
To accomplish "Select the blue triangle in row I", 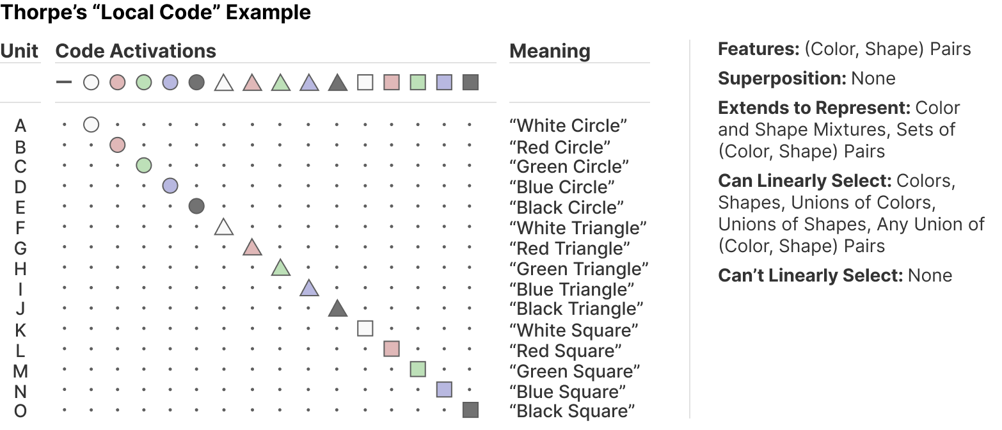I will (309, 288).
